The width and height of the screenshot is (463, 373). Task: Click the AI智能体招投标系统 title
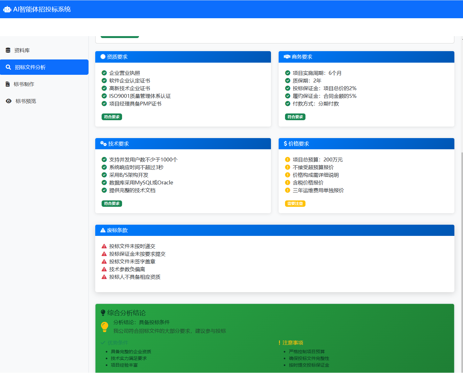click(x=42, y=10)
